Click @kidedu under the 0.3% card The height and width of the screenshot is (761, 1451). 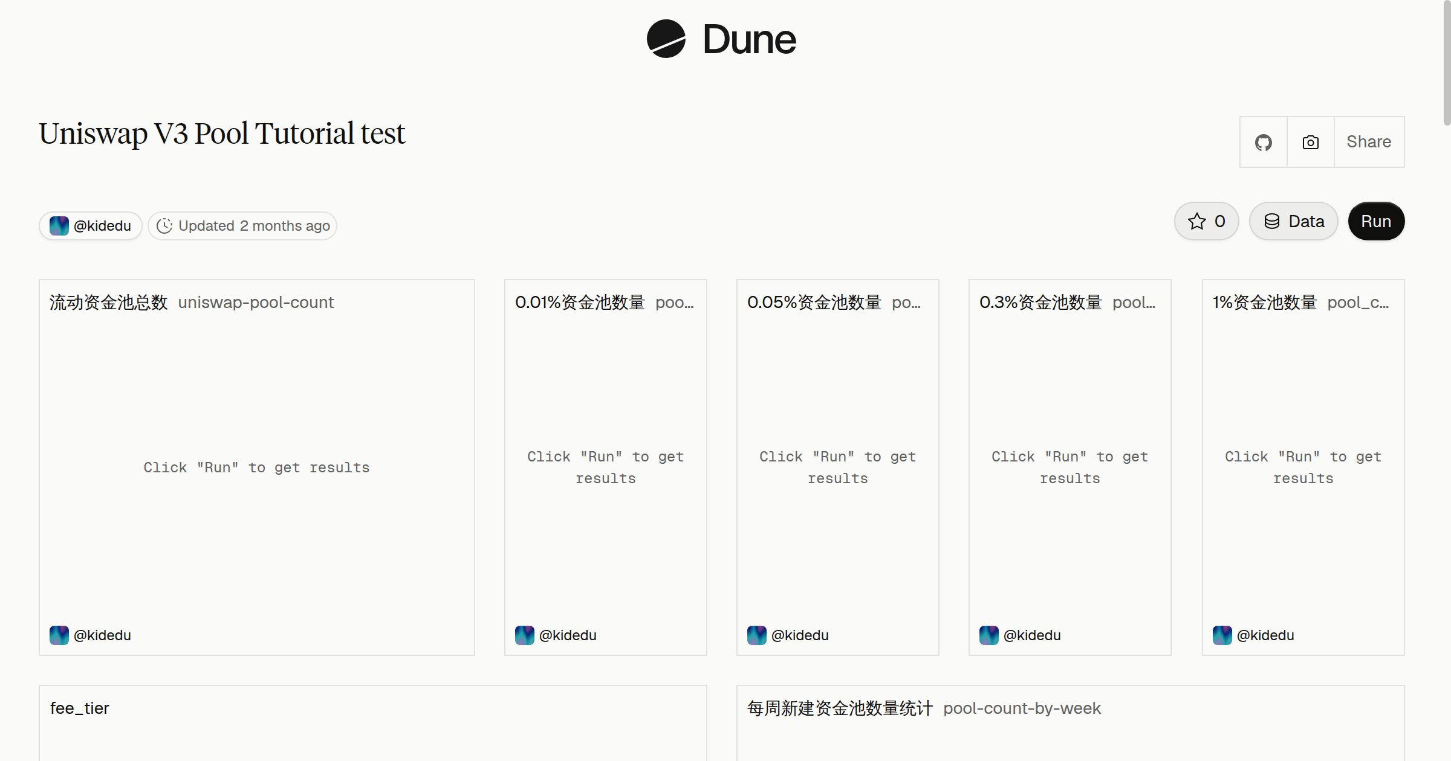click(x=1032, y=635)
